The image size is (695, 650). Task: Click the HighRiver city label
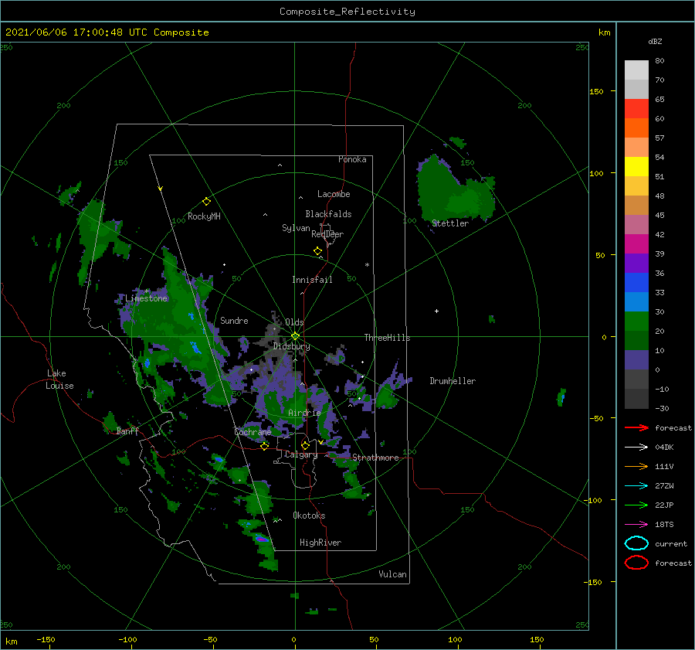pyautogui.click(x=320, y=543)
